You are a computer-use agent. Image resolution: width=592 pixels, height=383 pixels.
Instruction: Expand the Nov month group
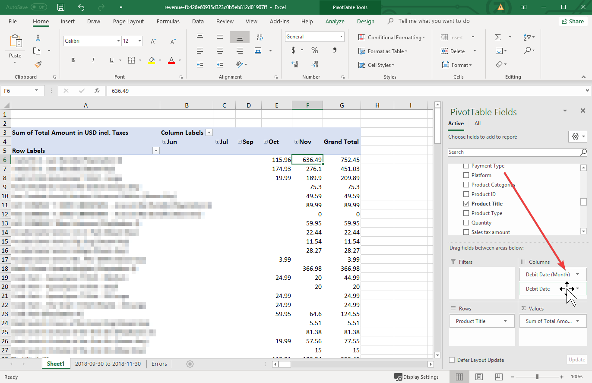pos(297,142)
